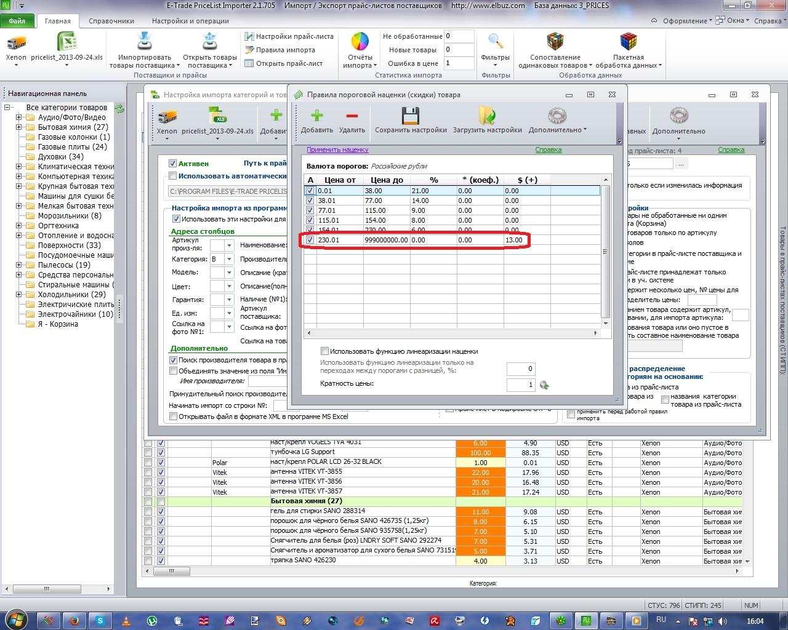Click pricelist XLS icon in category import window
The width and height of the screenshot is (788, 630).
pyautogui.click(x=217, y=116)
